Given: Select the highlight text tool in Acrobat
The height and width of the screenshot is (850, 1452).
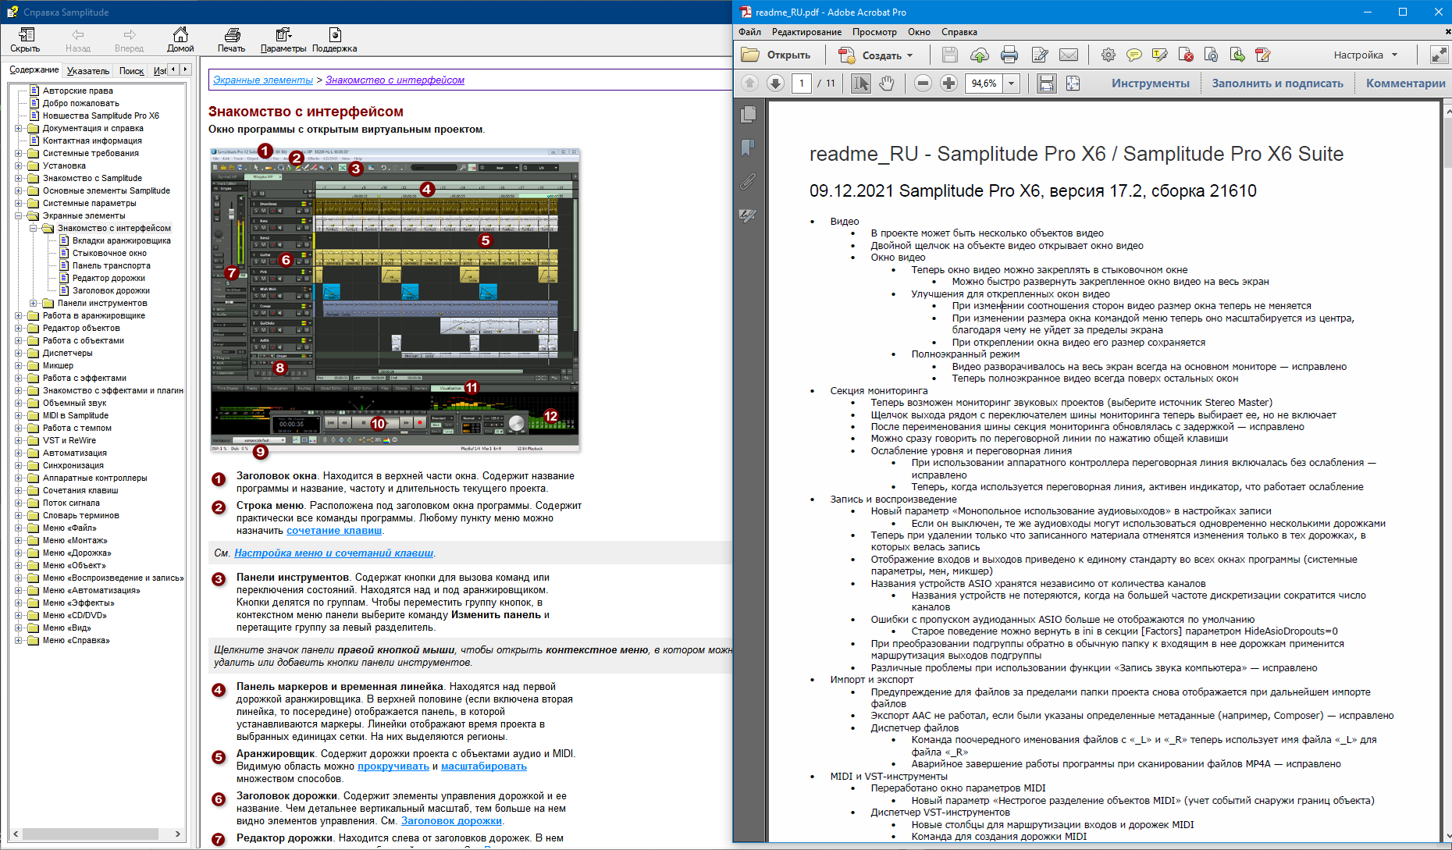Looking at the screenshot, I should pyautogui.click(x=1160, y=55).
